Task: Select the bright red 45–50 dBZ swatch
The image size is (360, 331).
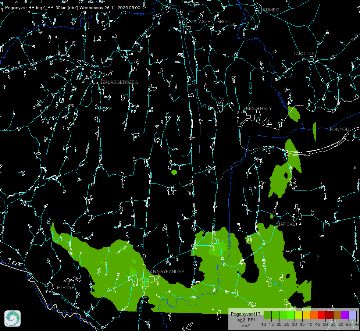Action: point(322,315)
